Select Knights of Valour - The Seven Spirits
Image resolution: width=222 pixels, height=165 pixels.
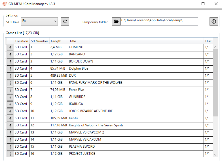pyautogui.click(x=136, y=126)
